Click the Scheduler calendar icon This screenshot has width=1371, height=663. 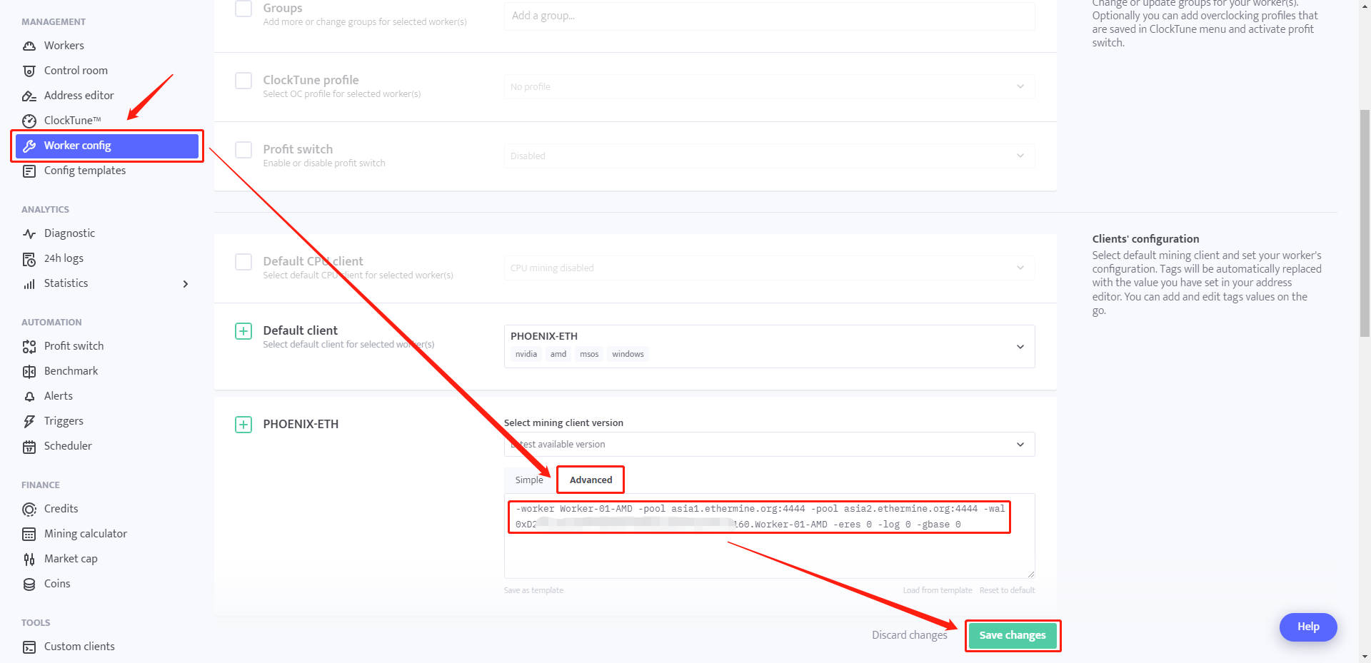(29, 446)
